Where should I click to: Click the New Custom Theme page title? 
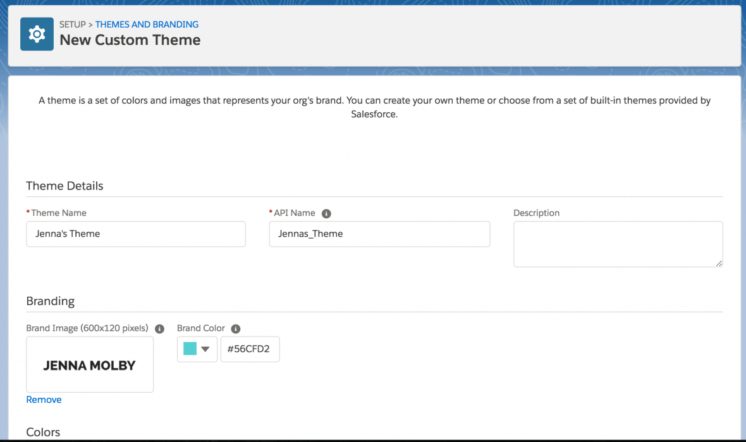point(130,40)
